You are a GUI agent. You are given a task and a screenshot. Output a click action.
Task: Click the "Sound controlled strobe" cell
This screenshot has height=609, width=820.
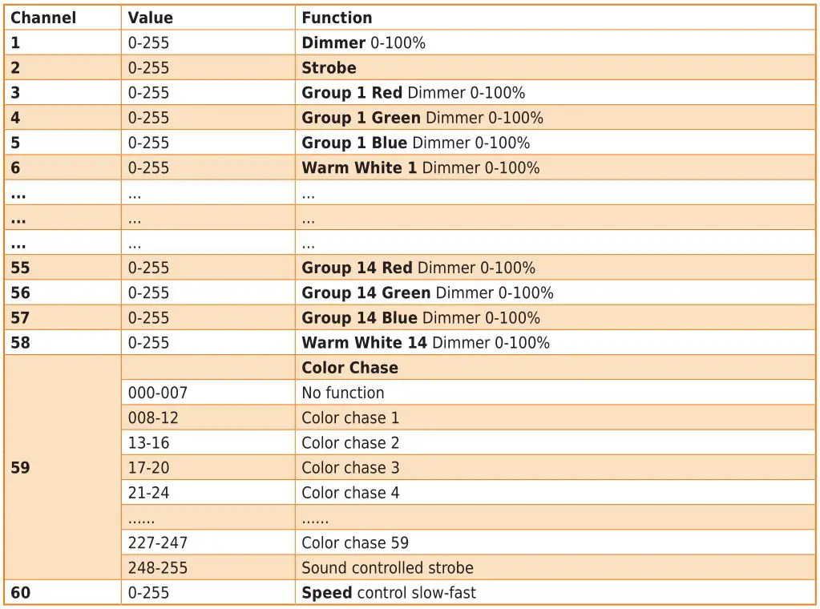387,567
